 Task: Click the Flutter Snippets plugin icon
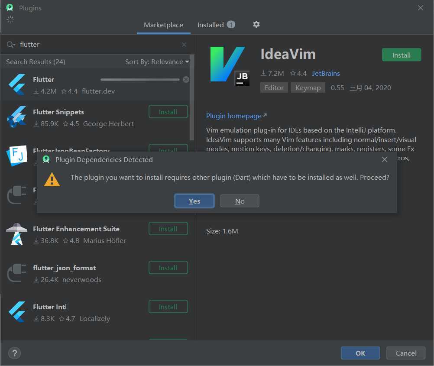click(17, 117)
